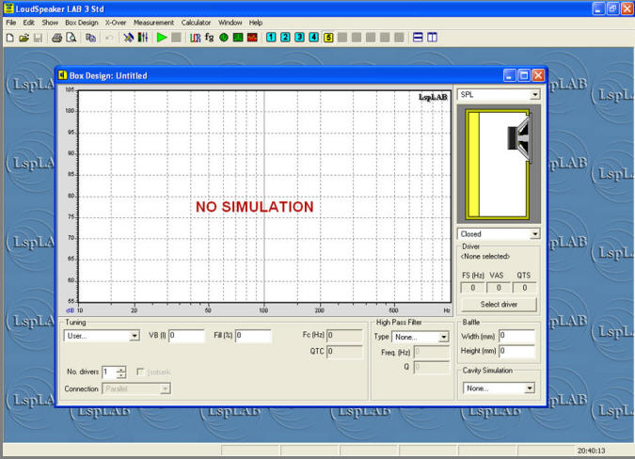Select cyan window button 4
635x459 pixels.
(314, 38)
